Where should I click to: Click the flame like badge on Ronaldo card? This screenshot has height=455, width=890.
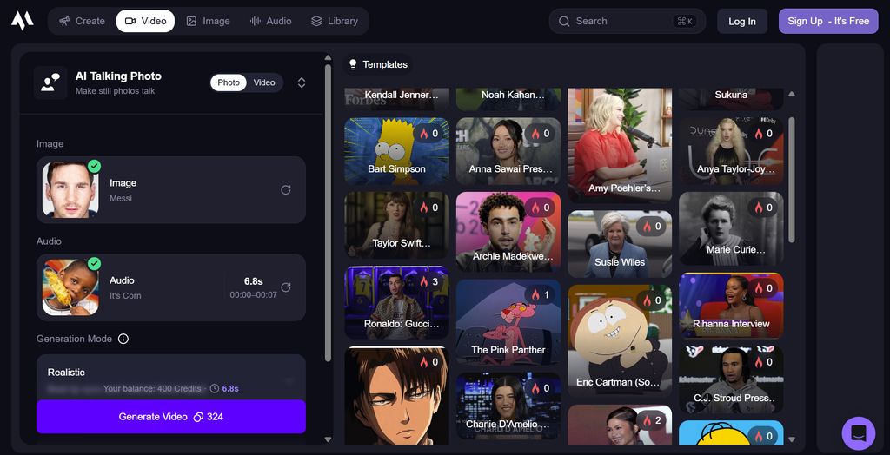[428, 282]
